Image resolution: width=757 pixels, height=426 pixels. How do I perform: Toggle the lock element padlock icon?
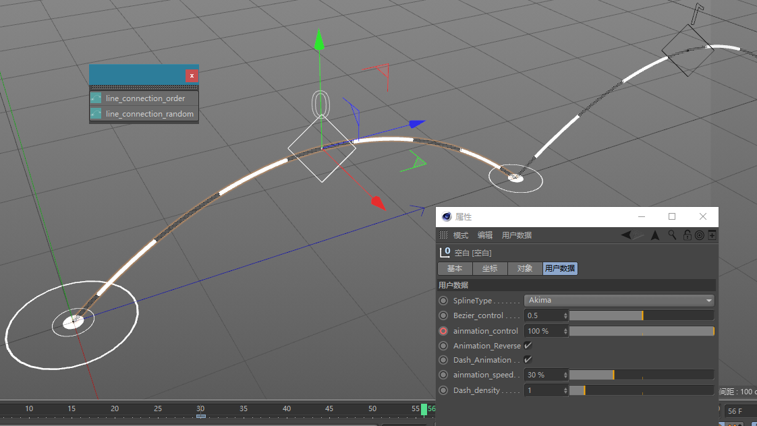[687, 235]
